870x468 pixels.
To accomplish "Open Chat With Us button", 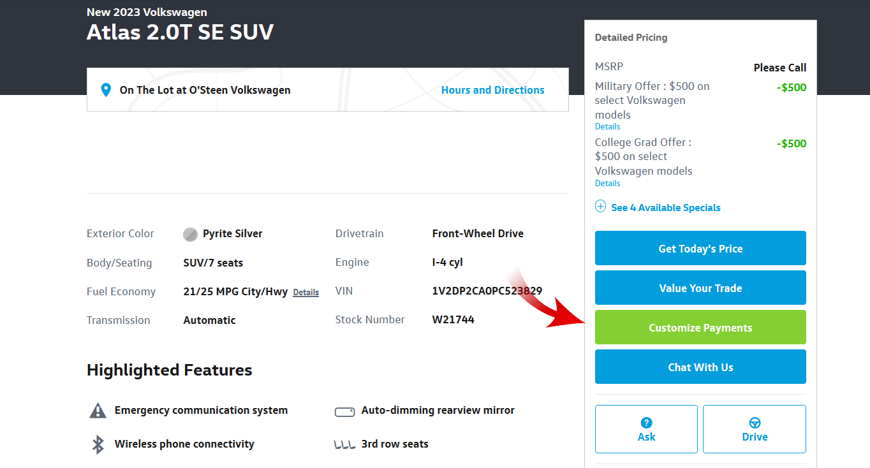I will coord(700,367).
